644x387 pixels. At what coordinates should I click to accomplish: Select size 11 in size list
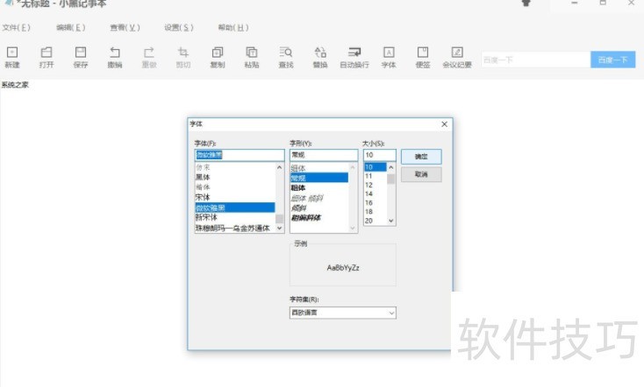tap(376, 176)
